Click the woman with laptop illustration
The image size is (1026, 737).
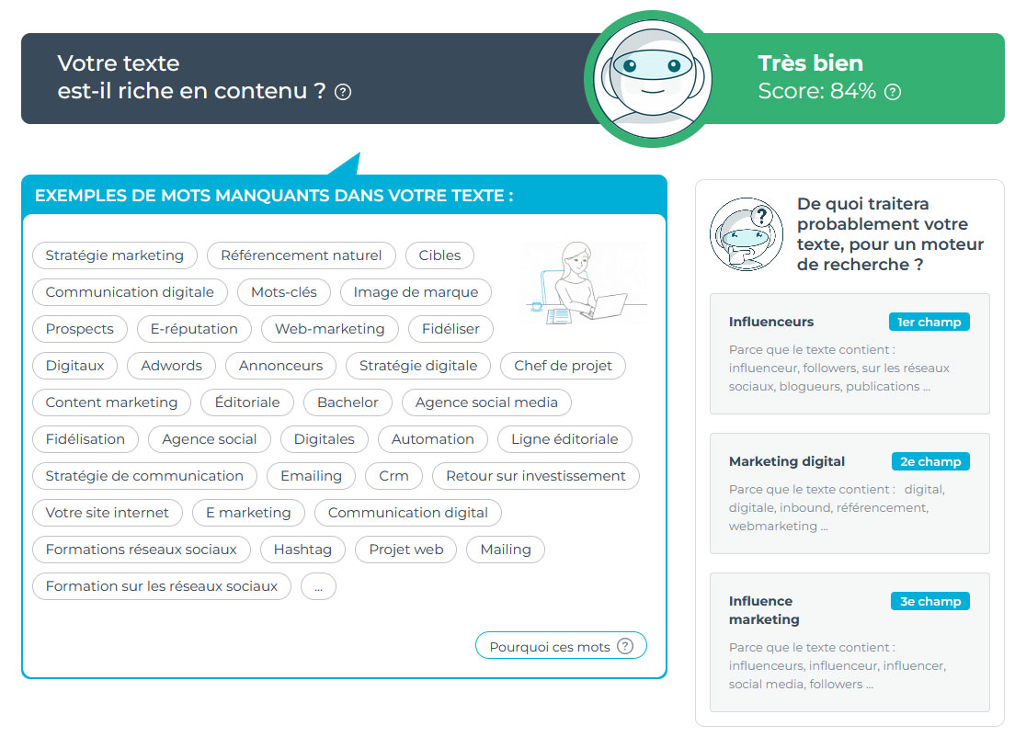tap(585, 282)
